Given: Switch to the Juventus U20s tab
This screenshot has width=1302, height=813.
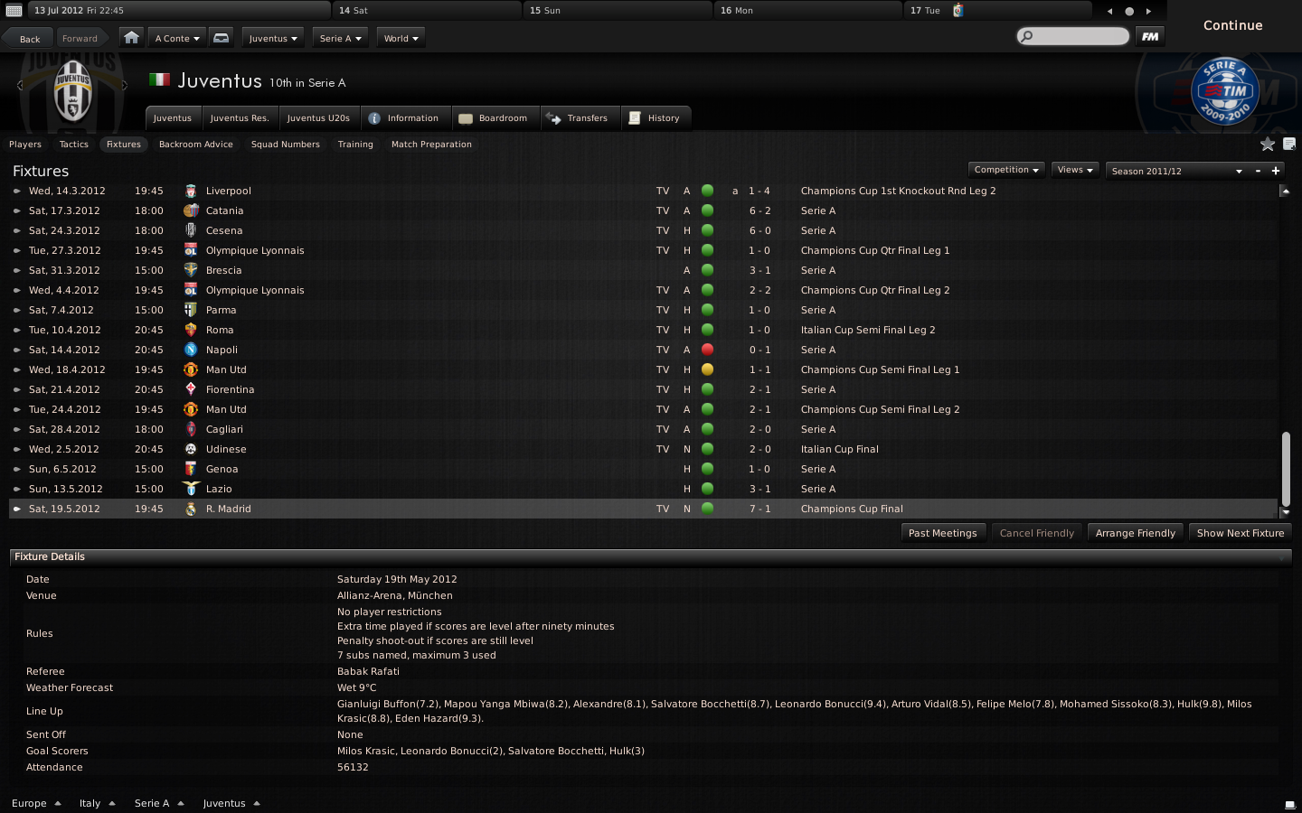Looking at the screenshot, I should click(318, 118).
